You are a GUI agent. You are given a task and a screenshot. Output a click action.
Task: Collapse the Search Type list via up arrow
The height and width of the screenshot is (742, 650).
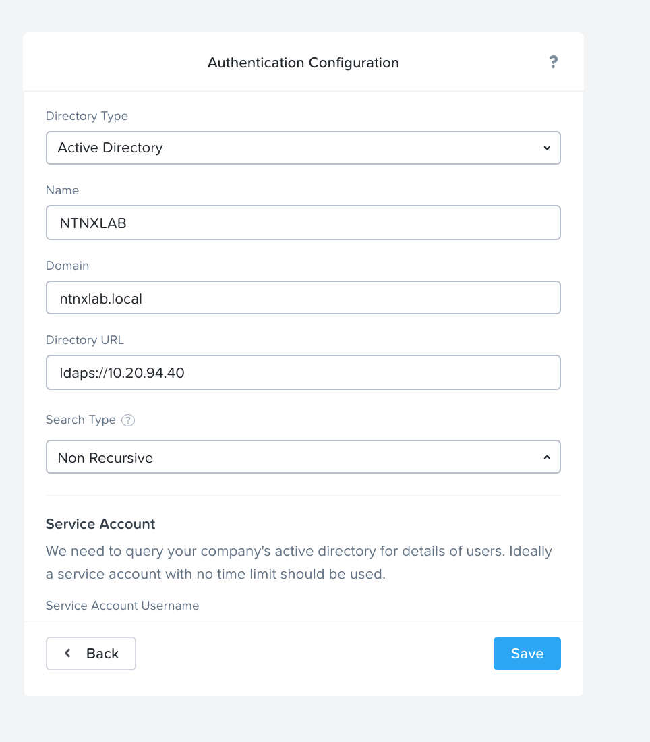(547, 457)
